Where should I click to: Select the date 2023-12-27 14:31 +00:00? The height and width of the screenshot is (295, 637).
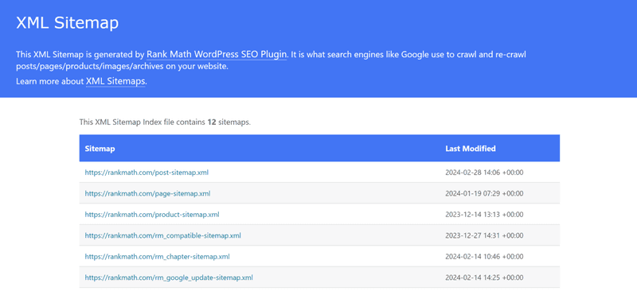point(484,235)
